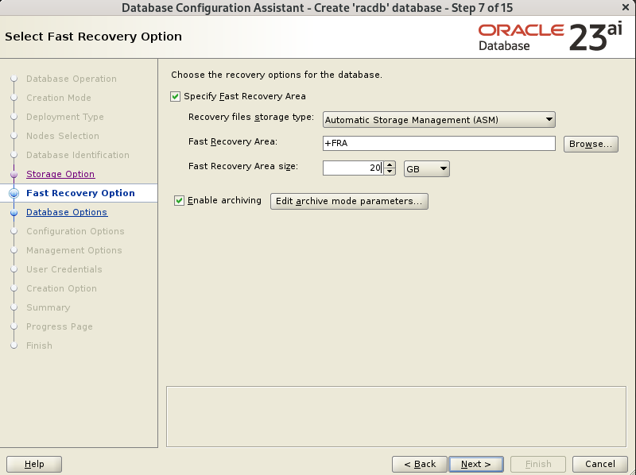Decrease recovery area size with down arrow
The height and width of the screenshot is (475, 636).
pos(390,172)
